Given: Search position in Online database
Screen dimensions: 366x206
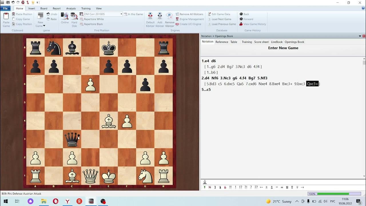Looking at the screenshot, I should (65, 18).
